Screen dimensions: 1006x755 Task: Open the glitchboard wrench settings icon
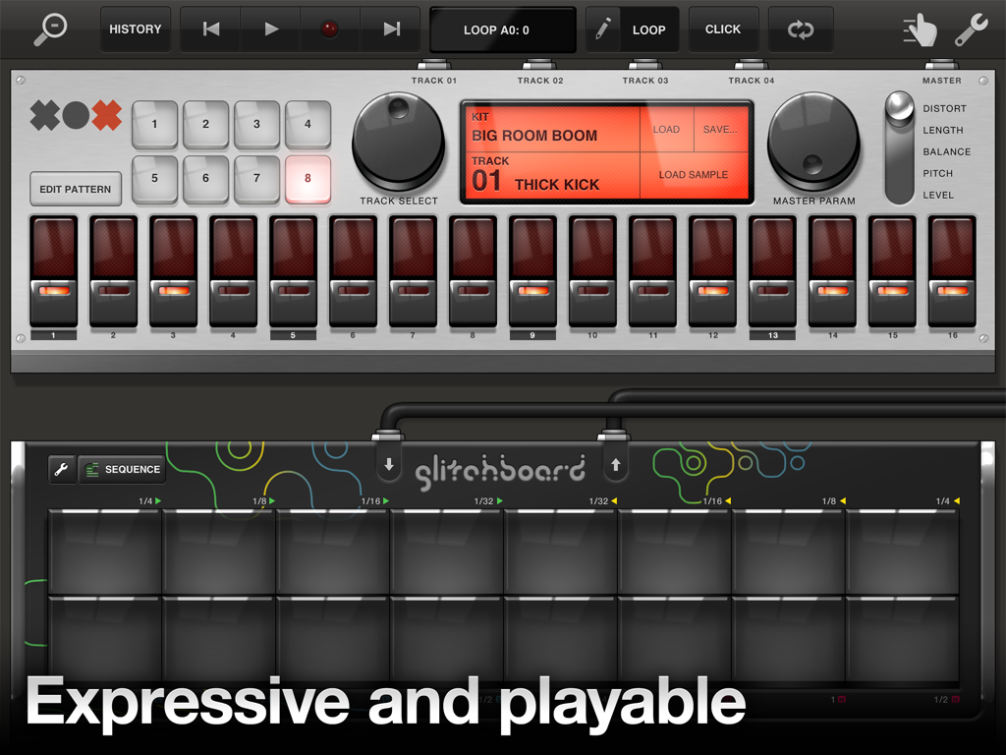tap(62, 469)
